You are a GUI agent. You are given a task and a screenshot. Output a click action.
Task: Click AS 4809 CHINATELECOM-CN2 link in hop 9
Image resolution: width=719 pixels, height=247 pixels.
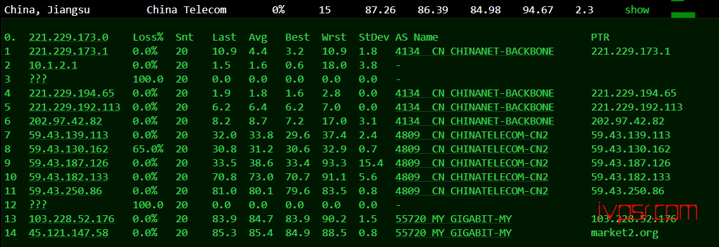tap(472, 163)
